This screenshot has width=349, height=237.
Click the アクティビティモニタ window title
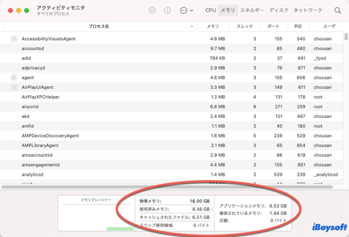[60, 7]
